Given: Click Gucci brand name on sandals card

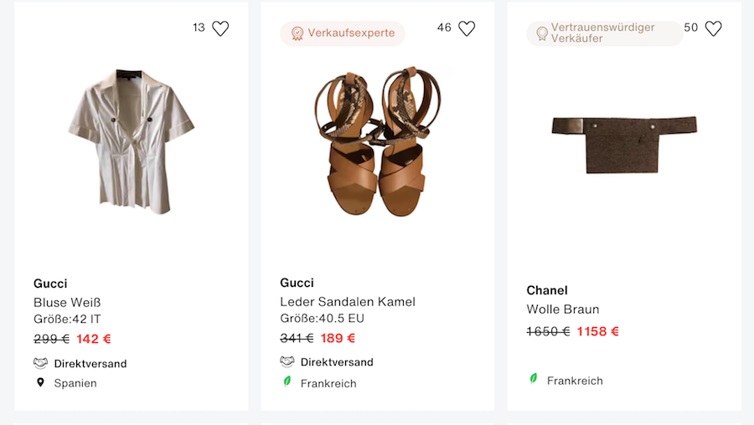Looking at the screenshot, I should coord(297,283).
